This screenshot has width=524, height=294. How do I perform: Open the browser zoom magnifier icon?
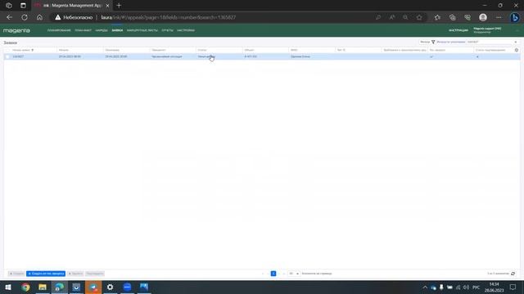405,17
